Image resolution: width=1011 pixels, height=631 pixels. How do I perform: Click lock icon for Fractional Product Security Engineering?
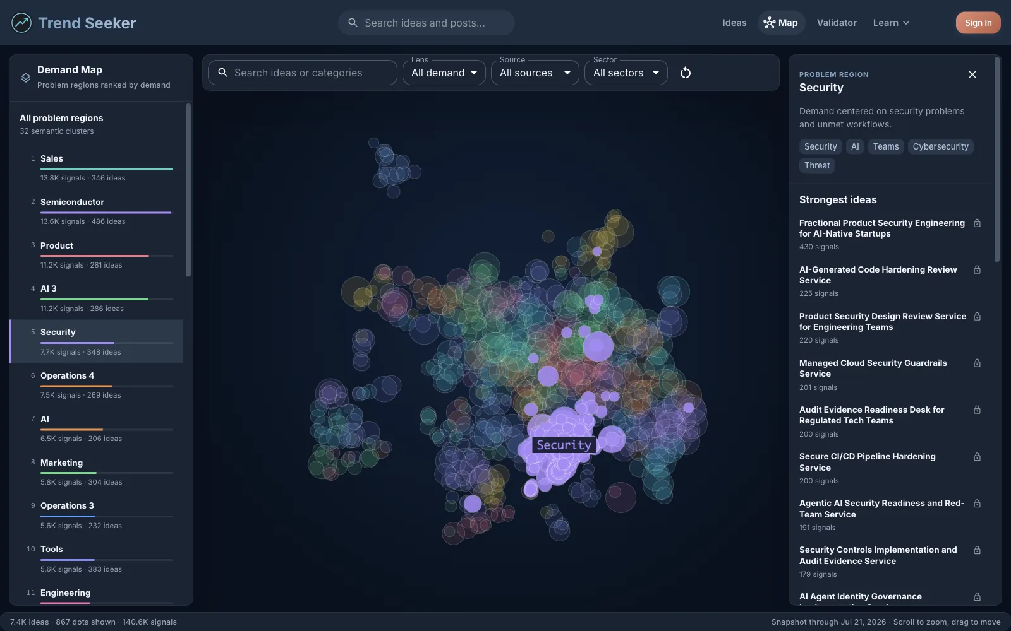point(977,223)
